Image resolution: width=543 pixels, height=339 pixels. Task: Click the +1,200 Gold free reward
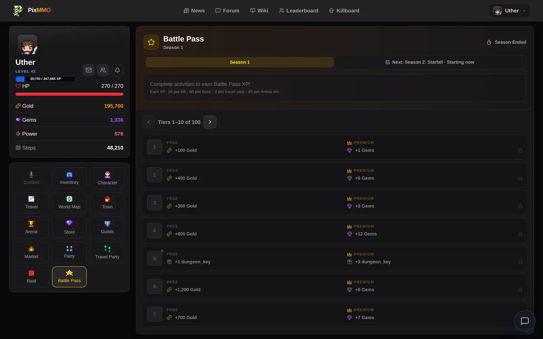[184, 290]
